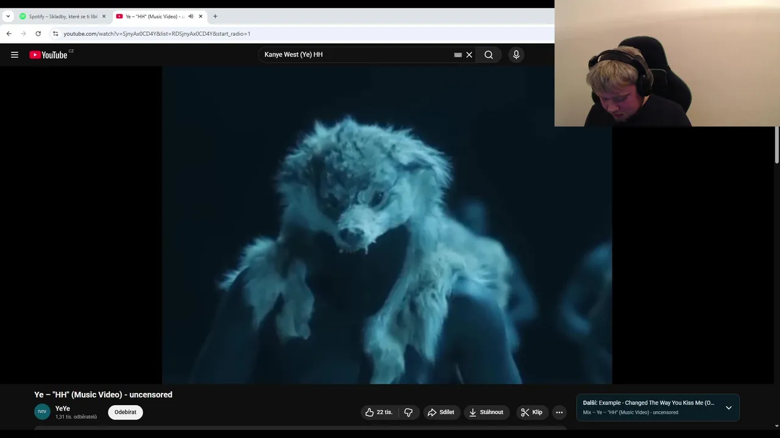This screenshot has width=780, height=438.
Task: Click the search magnifier button
Action: click(x=489, y=55)
